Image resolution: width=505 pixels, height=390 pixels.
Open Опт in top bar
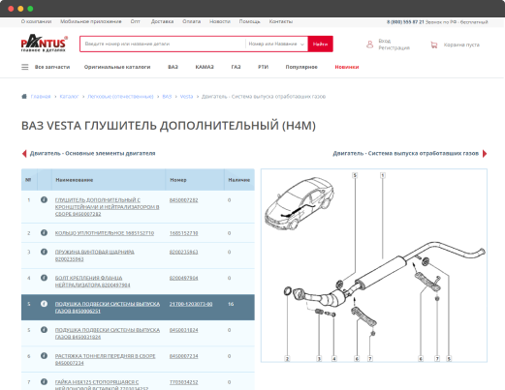click(136, 21)
